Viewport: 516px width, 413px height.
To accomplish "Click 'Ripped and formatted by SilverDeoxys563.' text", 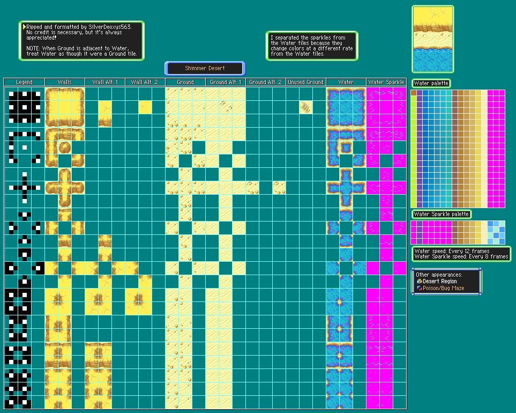I will click(x=79, y=27).
